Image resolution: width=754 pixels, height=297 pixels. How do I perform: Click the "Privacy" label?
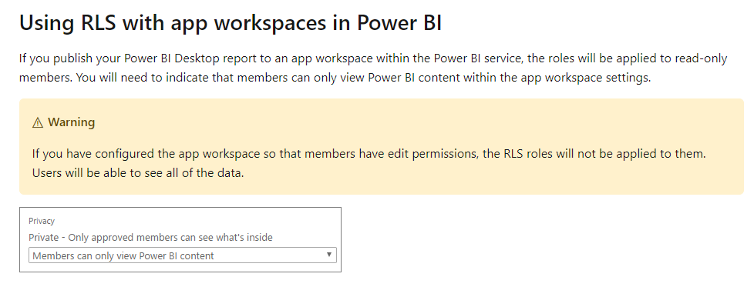(x=42, y=221)
